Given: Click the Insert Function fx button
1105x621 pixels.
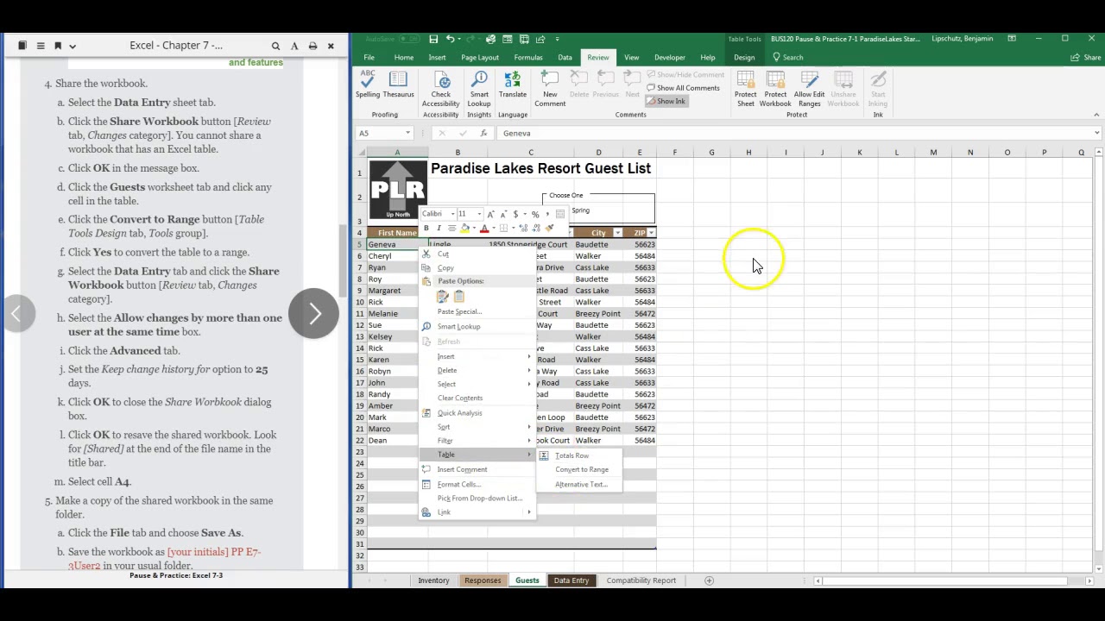Looking at the screenshot, I should pos(483,133).
